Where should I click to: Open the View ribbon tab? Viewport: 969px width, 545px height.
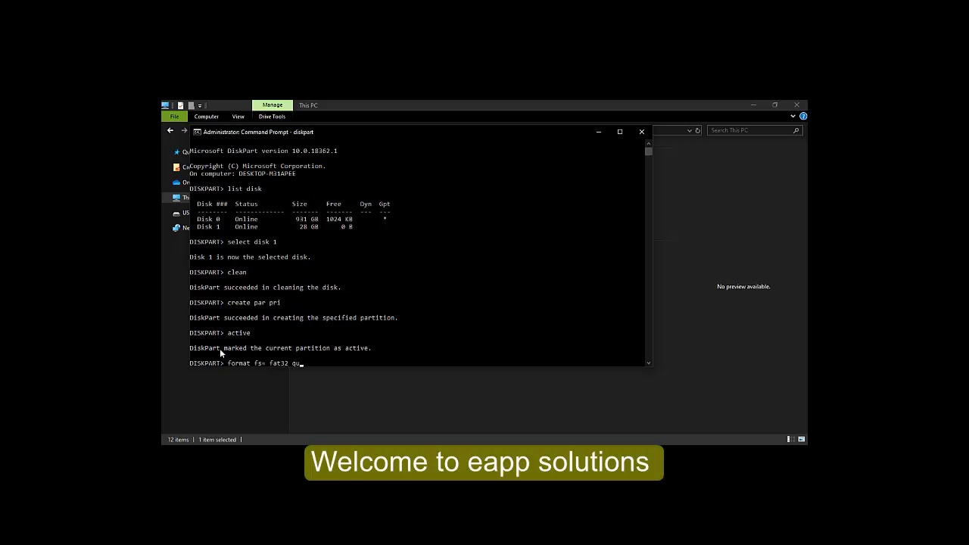238,117
